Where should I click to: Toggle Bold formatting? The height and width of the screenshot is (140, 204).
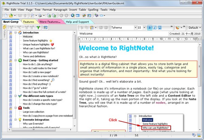point(150,28)
